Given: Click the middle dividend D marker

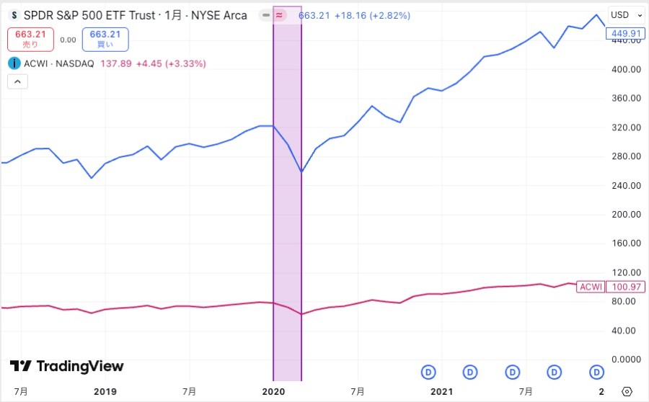Looking at the screenshot, I should point(513,372).
